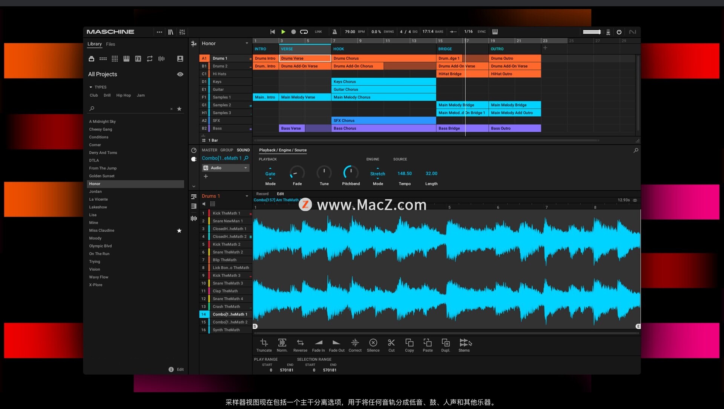Viewport: 724px width, 409px height.
Task: Toggle the All Projects eye visibility icon
Action: 180,74
